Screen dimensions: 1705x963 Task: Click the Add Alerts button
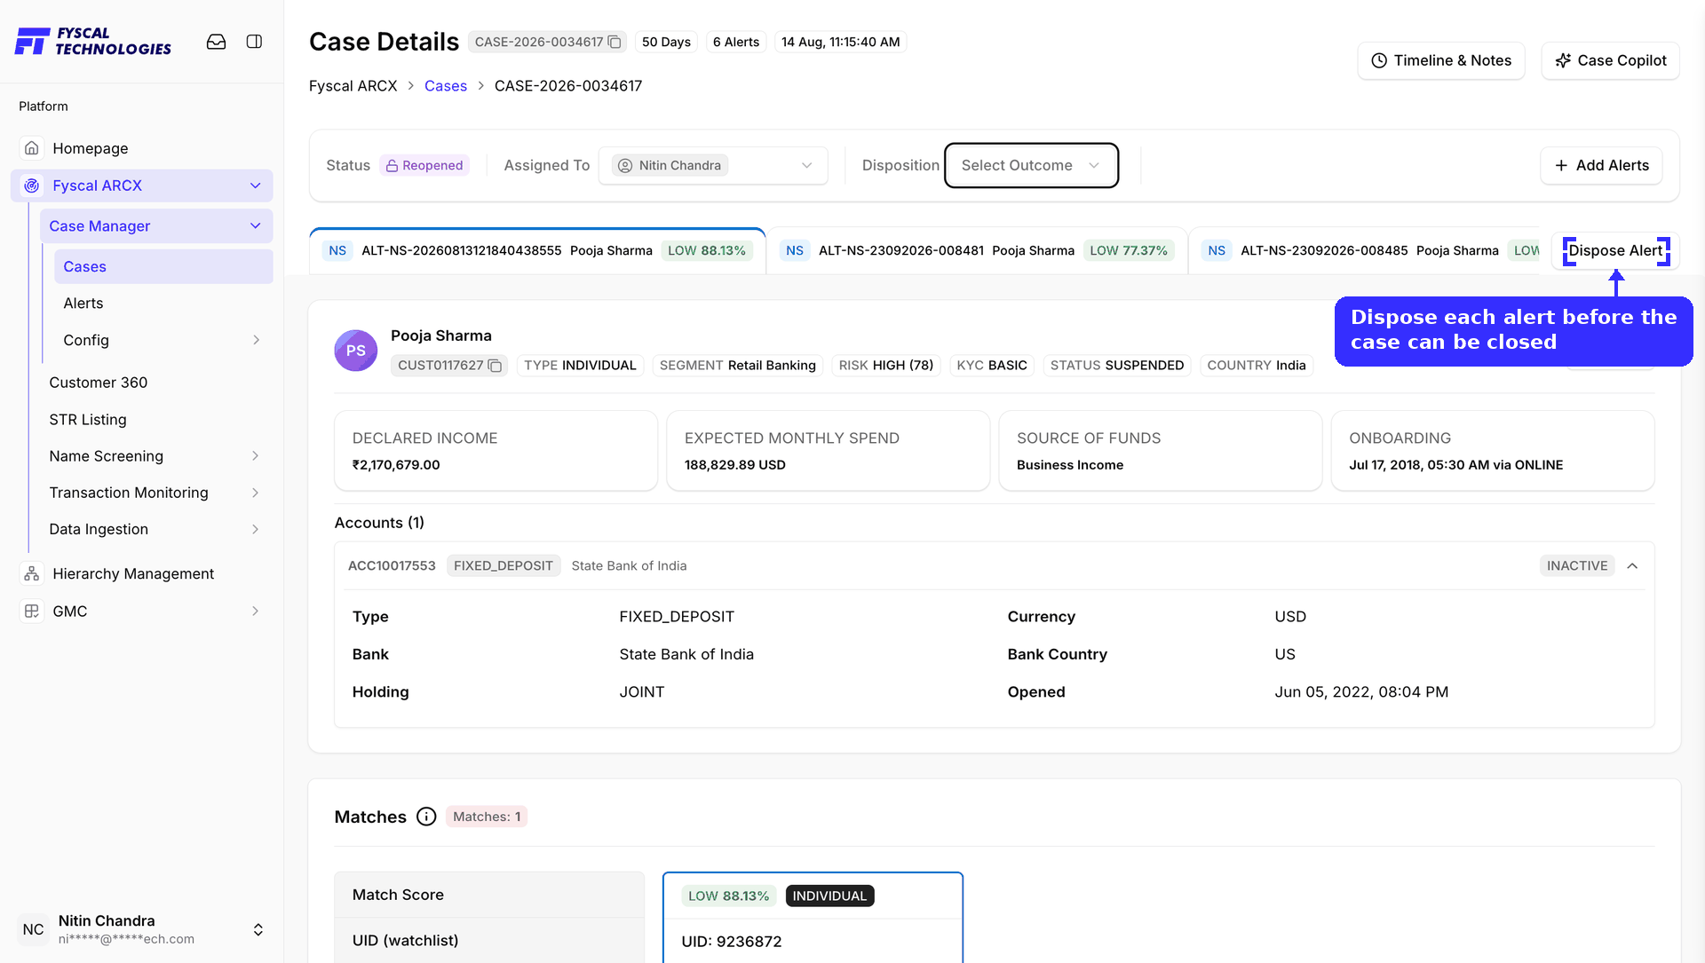[1601, 165]
